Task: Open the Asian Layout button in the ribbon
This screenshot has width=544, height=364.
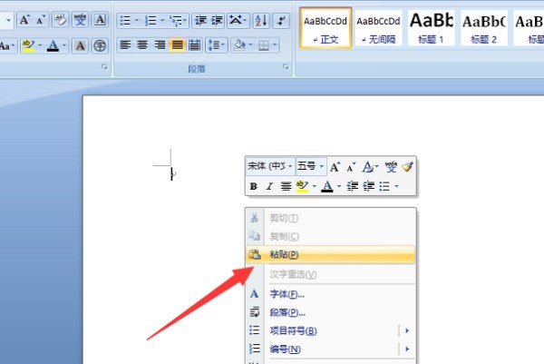Action: (238, 21)
